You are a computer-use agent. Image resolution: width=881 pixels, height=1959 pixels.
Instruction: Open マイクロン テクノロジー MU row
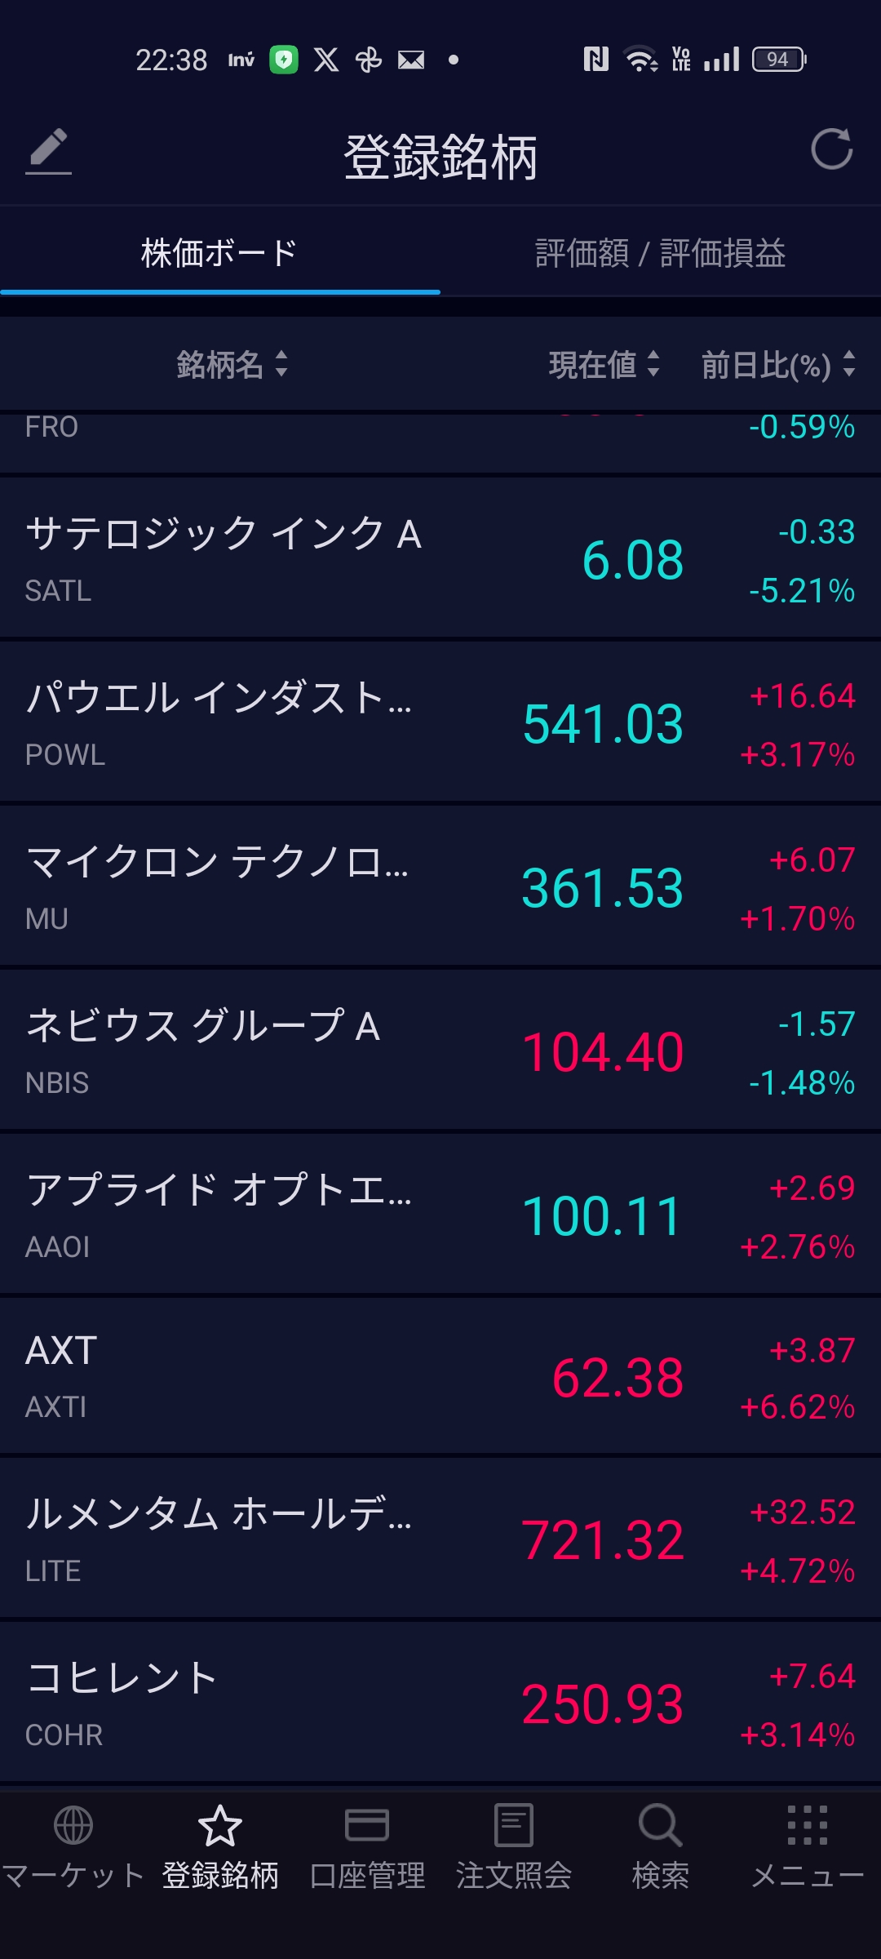pyautogui.click(x=440, y=887)
